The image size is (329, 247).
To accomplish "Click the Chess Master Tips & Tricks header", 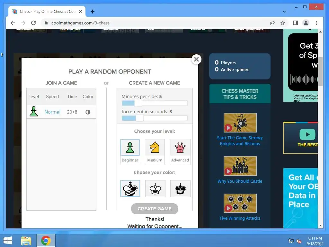I will [240, 94].
